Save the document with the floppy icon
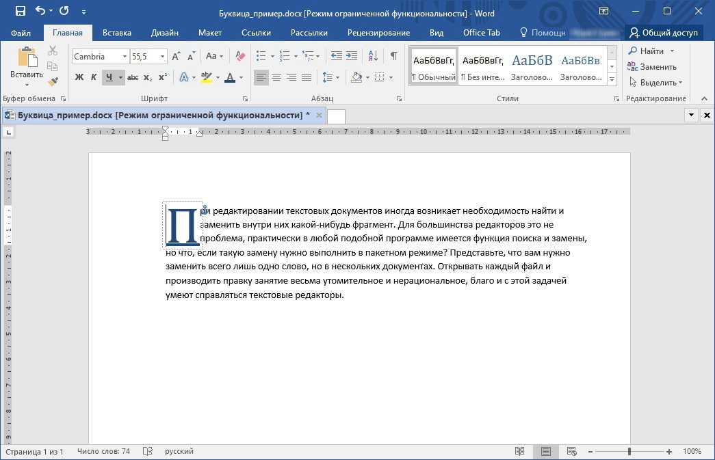This screenshot has width=715, height=460. point(21,11)
